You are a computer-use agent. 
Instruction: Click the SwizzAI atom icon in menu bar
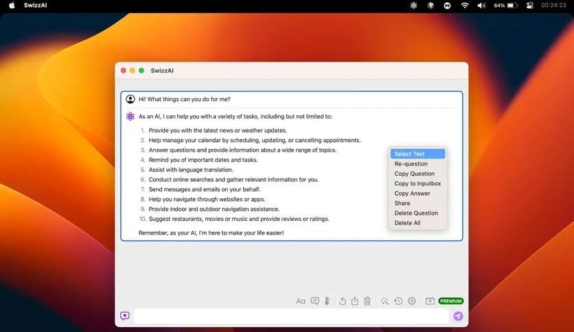point(413,5)
